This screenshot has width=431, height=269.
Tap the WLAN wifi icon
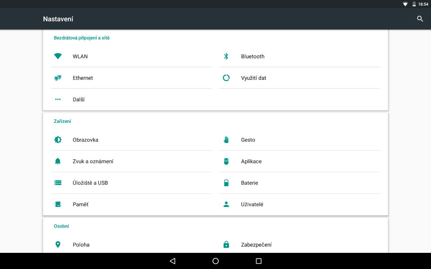point(58,56)
